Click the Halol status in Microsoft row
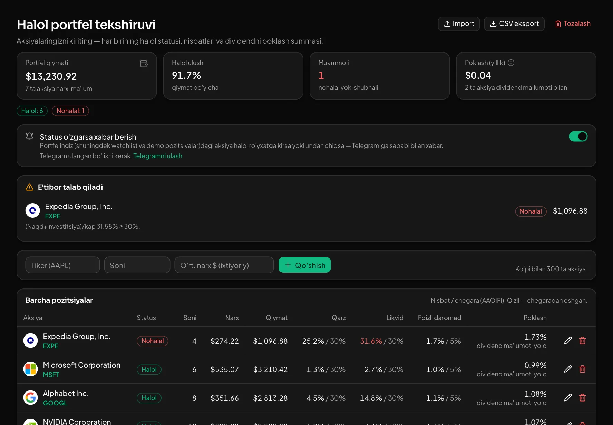The image size is (613, 425). (x=149, y=370)
